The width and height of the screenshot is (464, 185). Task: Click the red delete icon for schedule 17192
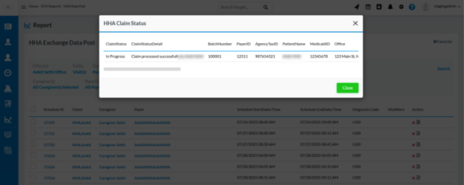coord(413,122)
